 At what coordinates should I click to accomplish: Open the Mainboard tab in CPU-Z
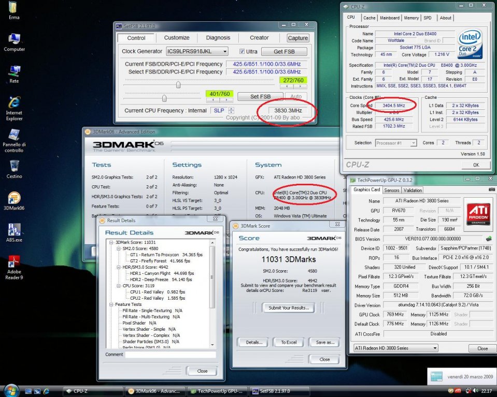tap(390, 18)
